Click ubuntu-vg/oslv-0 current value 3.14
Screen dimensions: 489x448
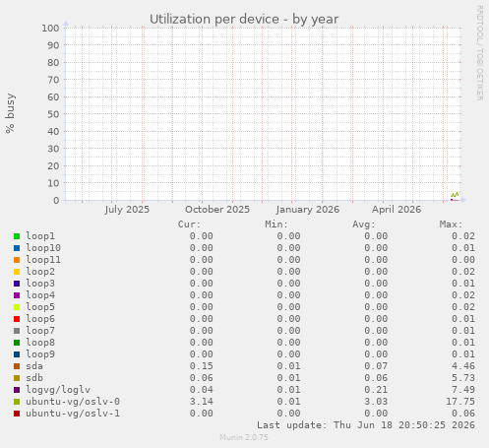(202, 402)
